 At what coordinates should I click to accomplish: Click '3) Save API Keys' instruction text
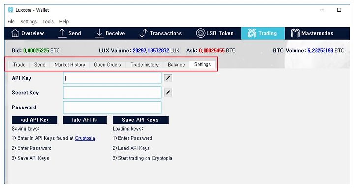(x=30, y=158)
